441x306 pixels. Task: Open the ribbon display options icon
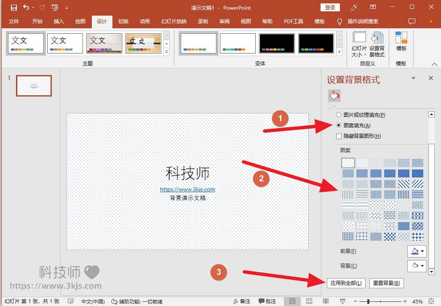(x=373, y=7)
